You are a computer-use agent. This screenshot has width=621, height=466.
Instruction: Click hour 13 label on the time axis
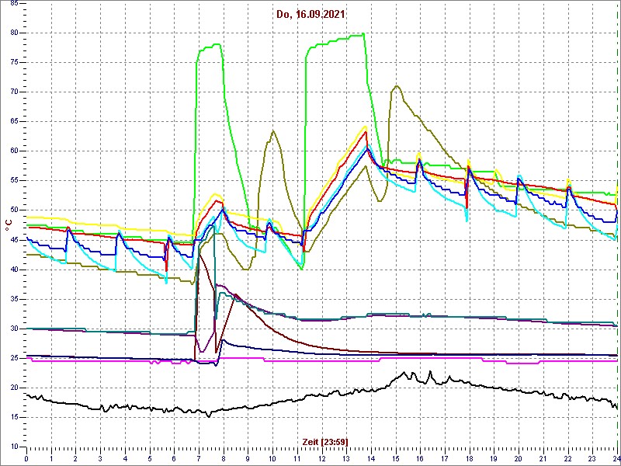click(346, 457)
